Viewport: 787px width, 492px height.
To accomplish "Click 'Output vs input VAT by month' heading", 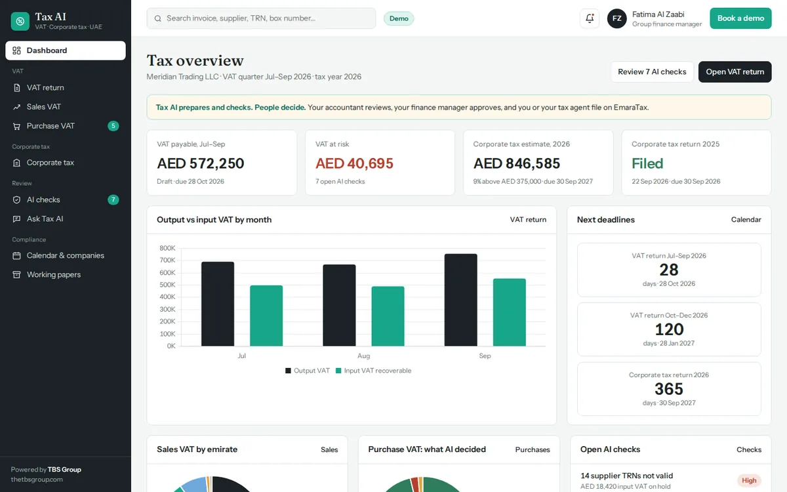I will pos(214,220).
